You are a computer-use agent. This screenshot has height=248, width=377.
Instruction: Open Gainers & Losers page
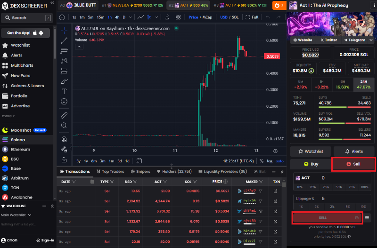[26, 86]
